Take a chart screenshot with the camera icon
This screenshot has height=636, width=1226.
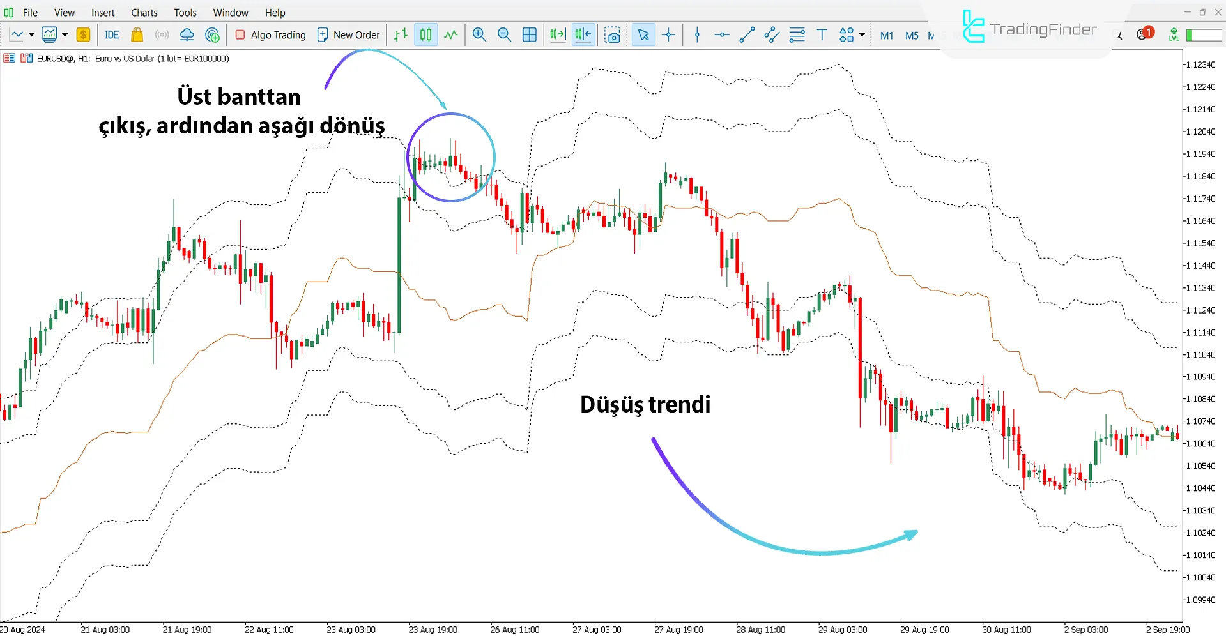coord(613,35)
